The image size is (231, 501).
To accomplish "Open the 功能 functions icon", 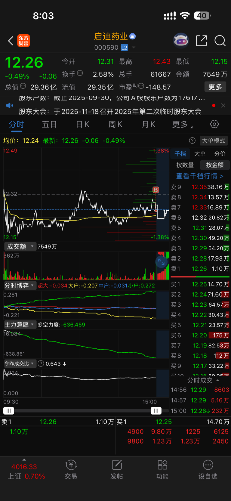I will click(x=162, y=470).
